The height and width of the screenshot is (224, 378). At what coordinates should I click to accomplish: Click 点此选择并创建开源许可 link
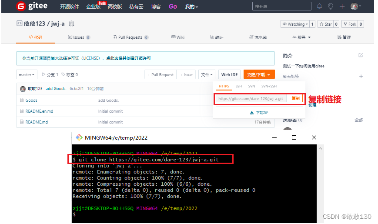click(128, 58)
